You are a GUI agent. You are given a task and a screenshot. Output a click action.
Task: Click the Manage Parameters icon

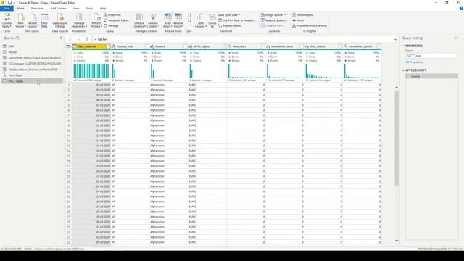click(x=79, y=17)
